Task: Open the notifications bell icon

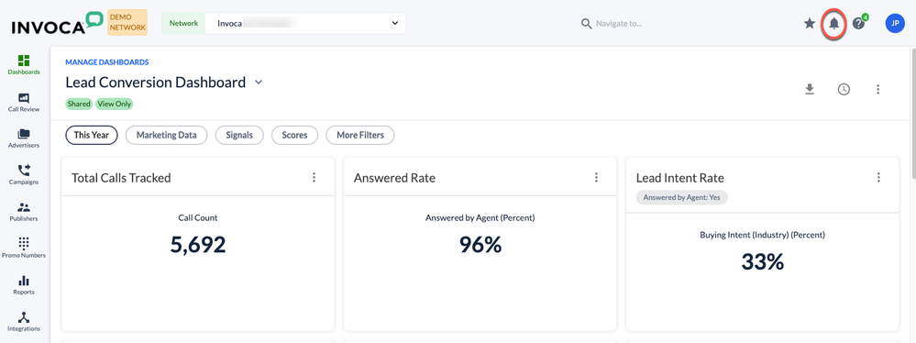Action: 834,23
